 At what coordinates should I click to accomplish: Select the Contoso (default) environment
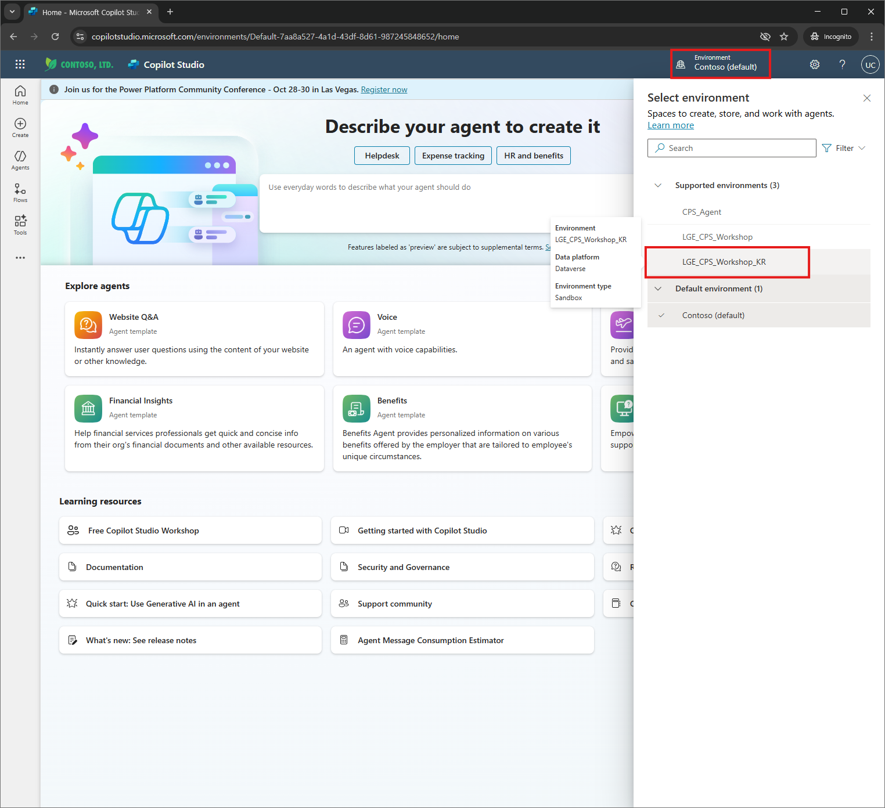(759, 315)
